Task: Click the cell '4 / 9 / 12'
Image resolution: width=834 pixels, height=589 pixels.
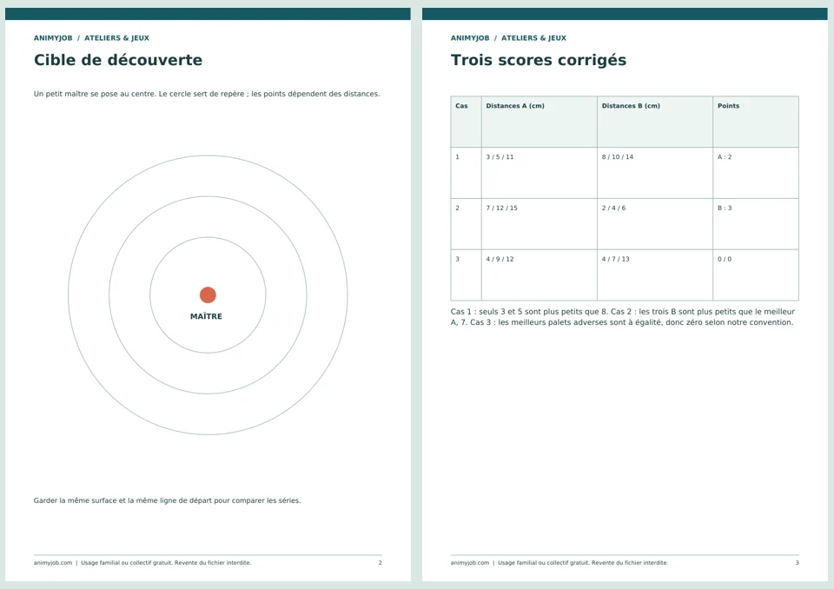Action: tap(539, 275)
